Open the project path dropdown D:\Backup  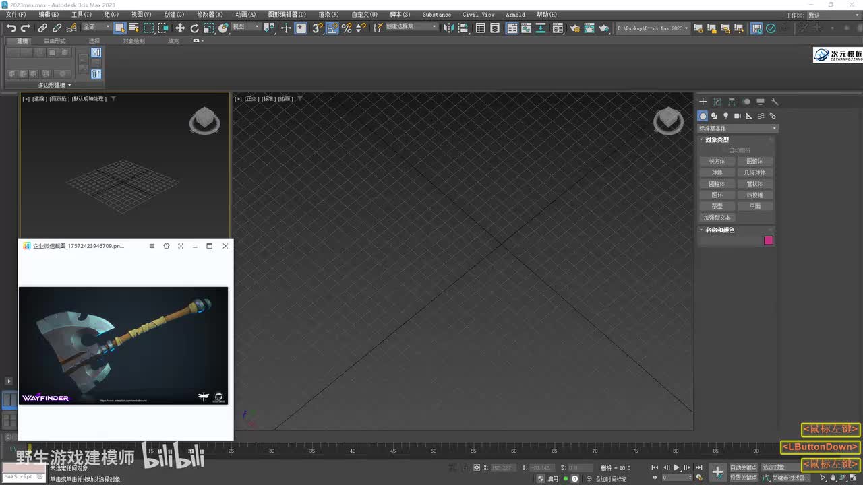coord(653,28)
